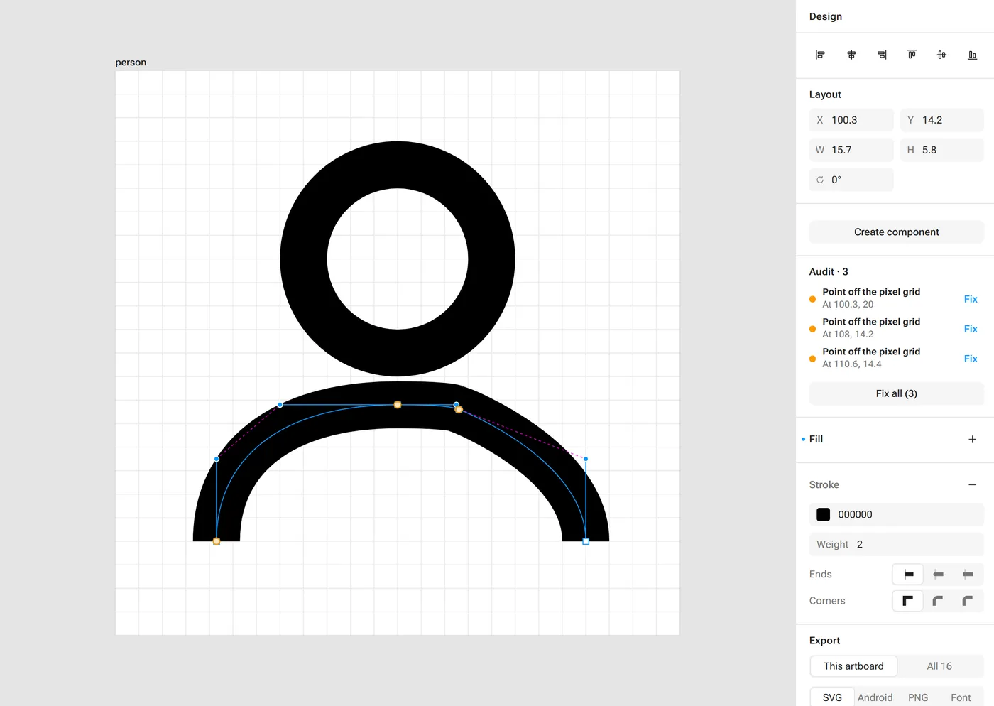This screenshot has height=706, width=994.
Task: Align selection to bottom edges
Action: [x=972, y=55]
